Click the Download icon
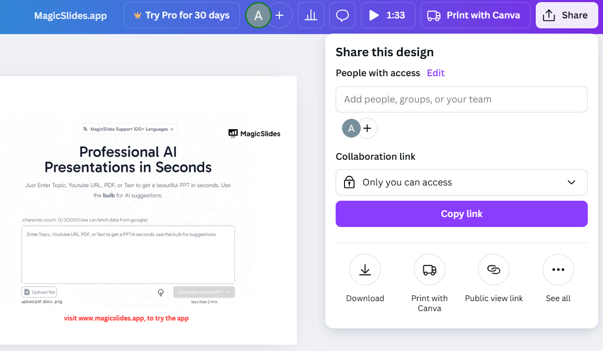The width and height of the screenshot is (603, 351). click(365, 270)
